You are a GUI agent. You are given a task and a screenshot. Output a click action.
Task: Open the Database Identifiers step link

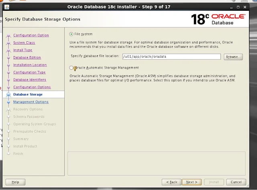coord(30,79)
